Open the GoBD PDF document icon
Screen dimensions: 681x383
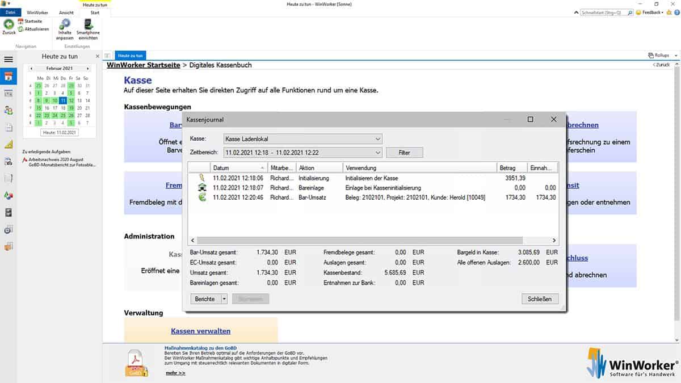[x=137, y=363]
